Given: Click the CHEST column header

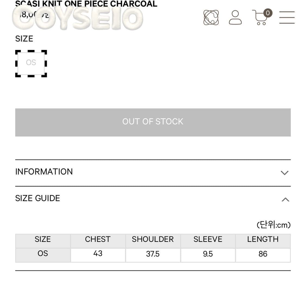Looking at the screenshot, I should pyautogui.click(x=98, y=239).
